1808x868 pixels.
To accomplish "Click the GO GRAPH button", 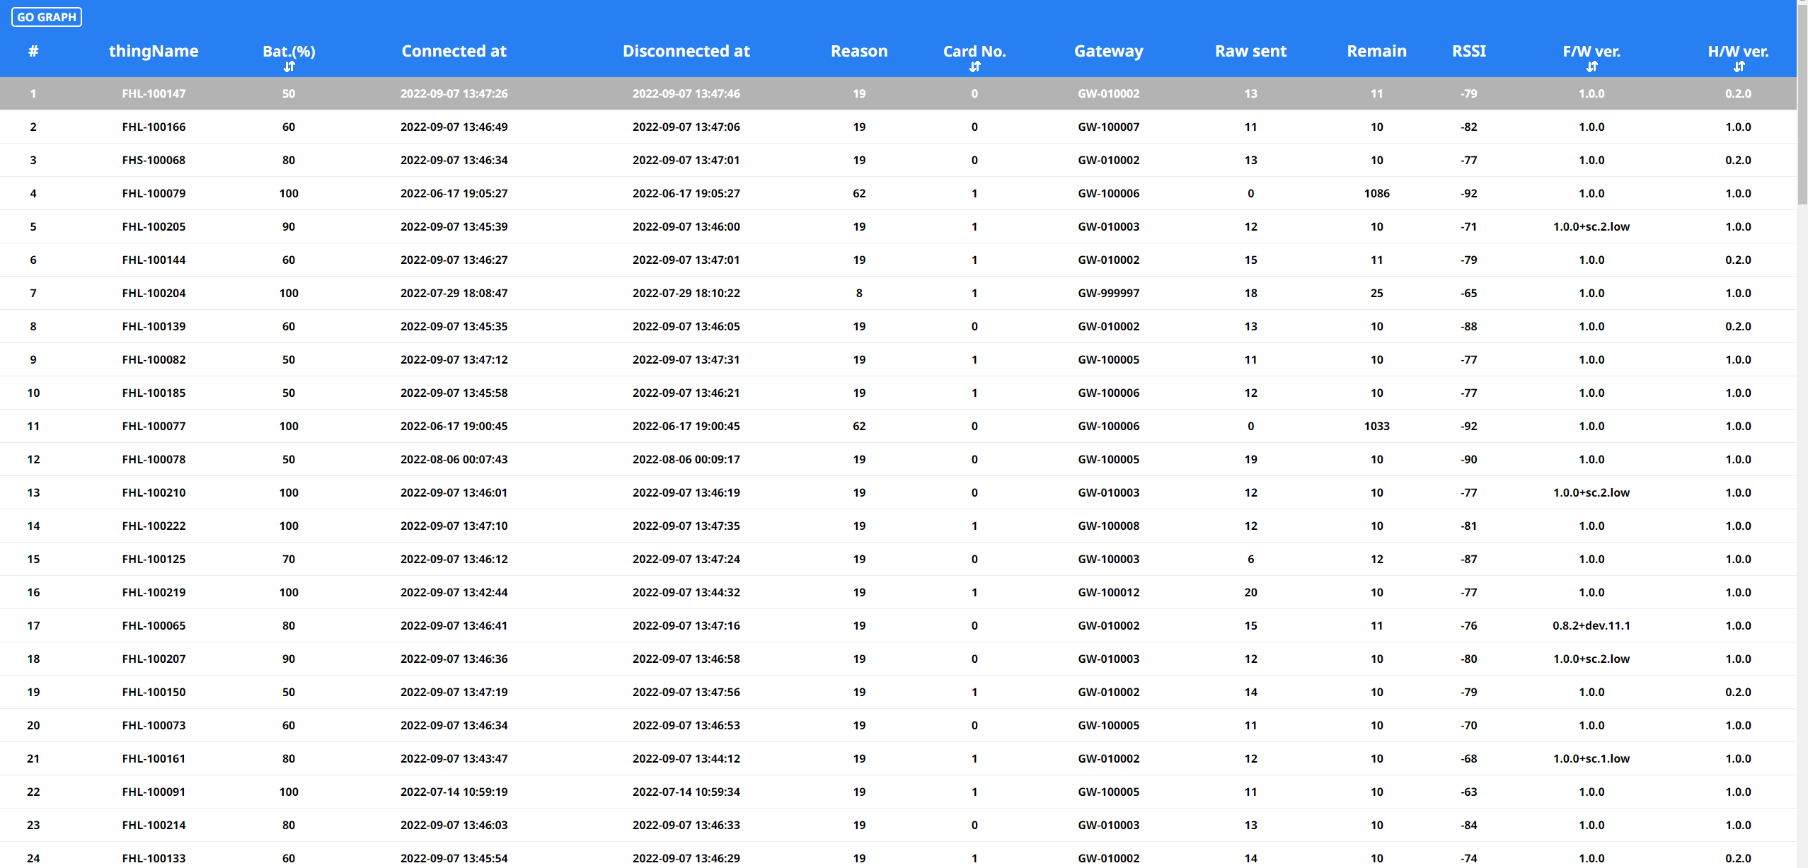I will (x=47, y=17).
